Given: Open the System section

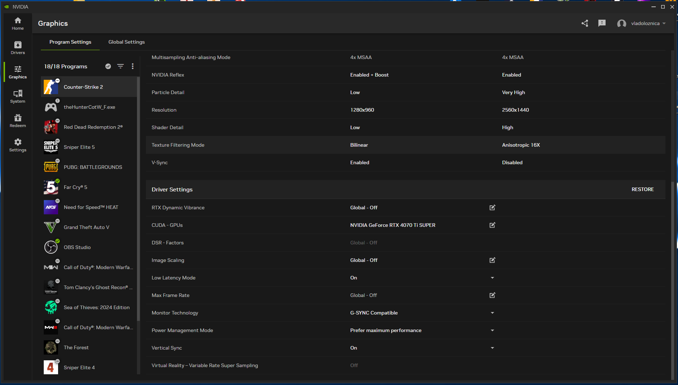Looking at the screenshot, I should pyautogui.click(x=18, y=97).
